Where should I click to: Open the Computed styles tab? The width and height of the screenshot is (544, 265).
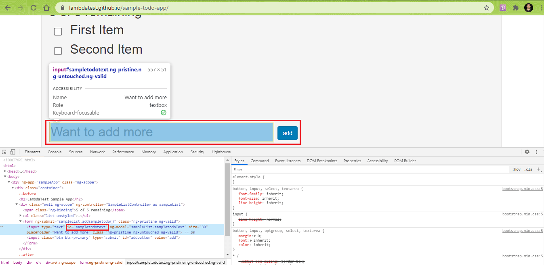[x=259, y=161]
